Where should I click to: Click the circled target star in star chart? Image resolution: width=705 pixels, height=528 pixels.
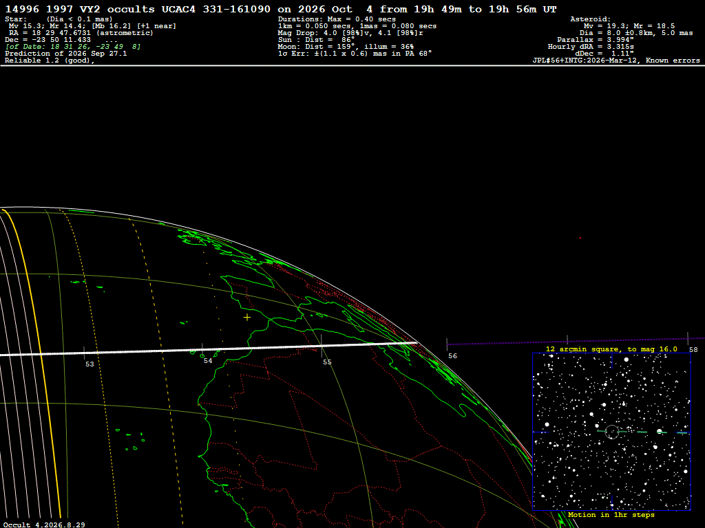(x=611, y=432)
